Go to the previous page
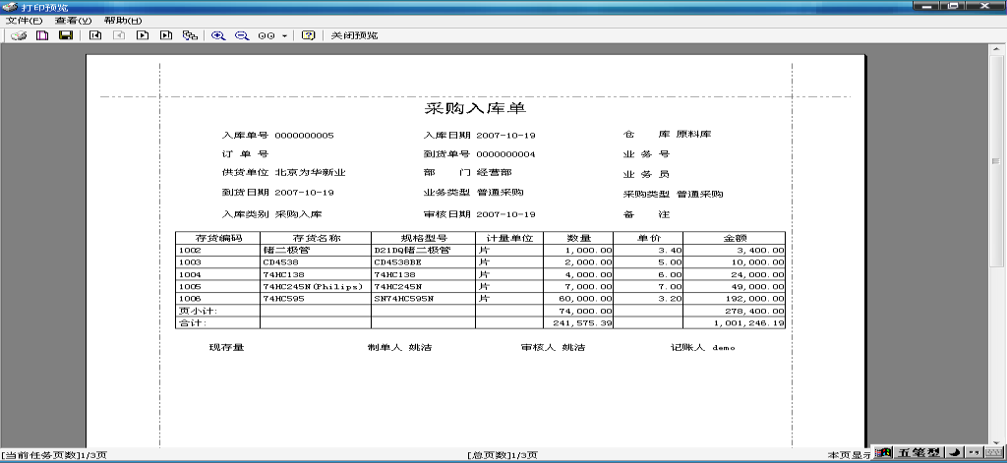 [x=119, y=36]
